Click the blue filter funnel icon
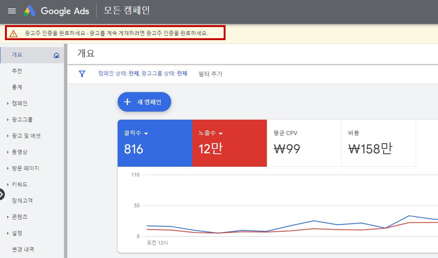The image size is (438, 258). point(82,74)
